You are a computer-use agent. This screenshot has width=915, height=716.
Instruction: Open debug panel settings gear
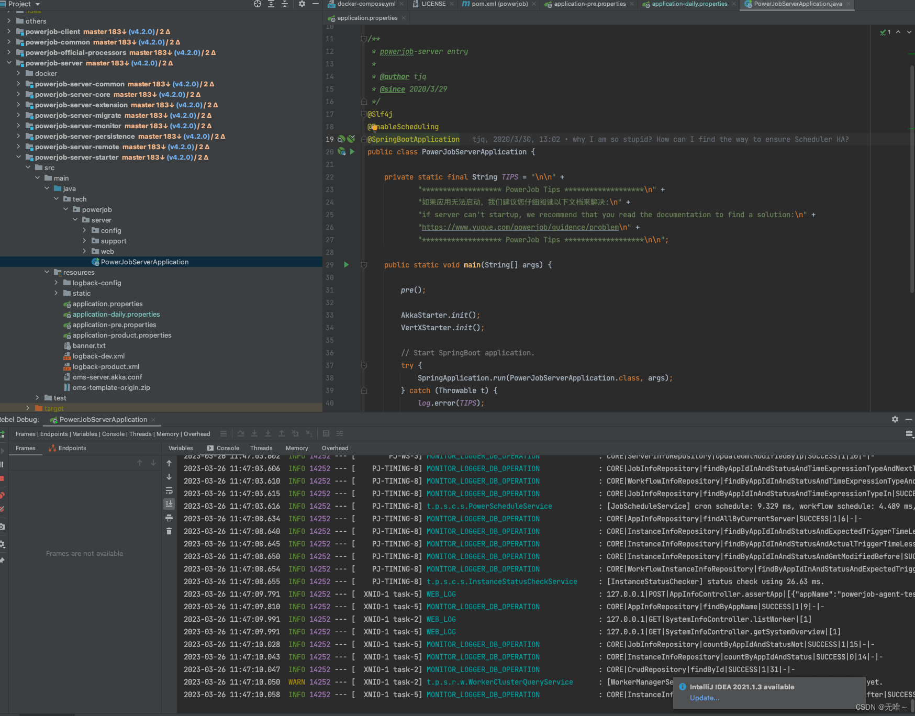[895, 419]
